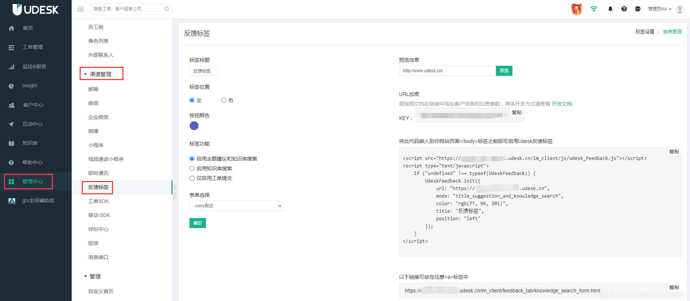Screen dimensions: 690x301
Task: Click the green 预览 button
Action: pos(504,71)
